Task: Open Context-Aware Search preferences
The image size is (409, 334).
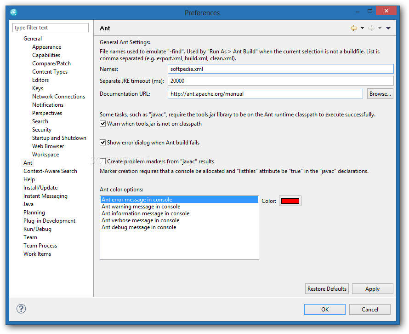Action: (x=51, y=171)
